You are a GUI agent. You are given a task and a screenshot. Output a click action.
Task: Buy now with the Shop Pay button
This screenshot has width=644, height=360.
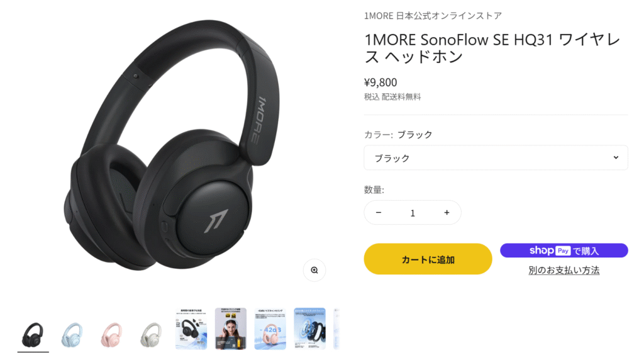click(564, 250)
